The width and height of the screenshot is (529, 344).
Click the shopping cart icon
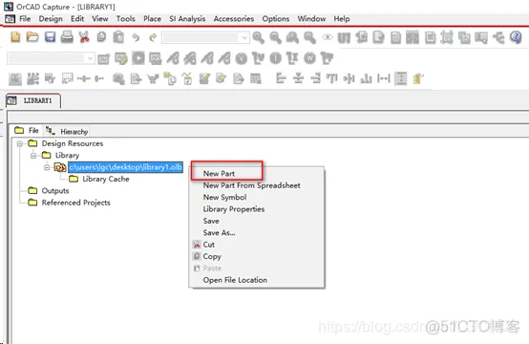(153, 79)
